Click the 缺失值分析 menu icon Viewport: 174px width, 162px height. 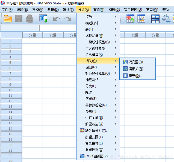(82, 130)
